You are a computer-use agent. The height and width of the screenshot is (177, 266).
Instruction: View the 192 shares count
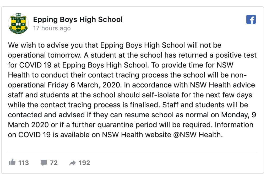(84, 163)
